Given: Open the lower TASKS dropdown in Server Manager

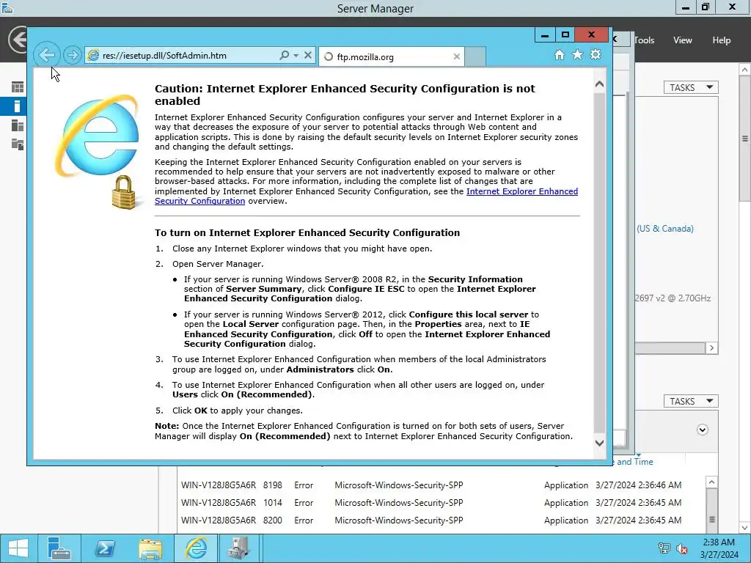Looking at the screenshot, I should [x=691, y=401].
